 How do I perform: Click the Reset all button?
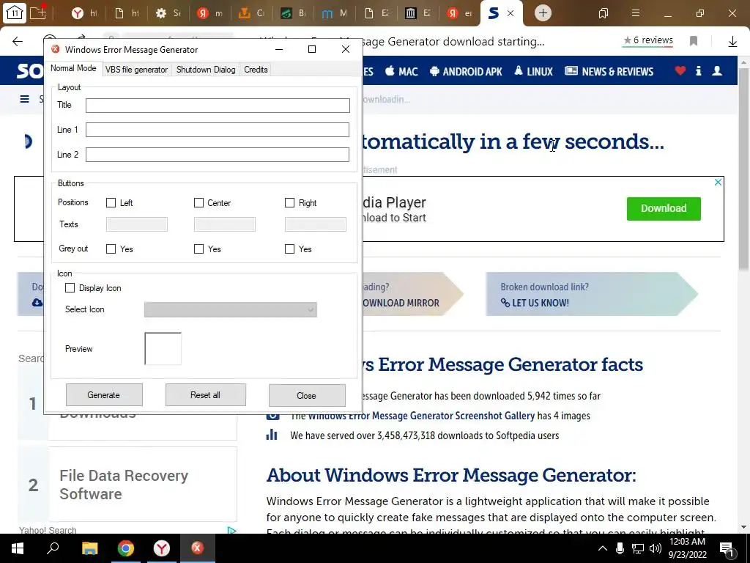205,395
